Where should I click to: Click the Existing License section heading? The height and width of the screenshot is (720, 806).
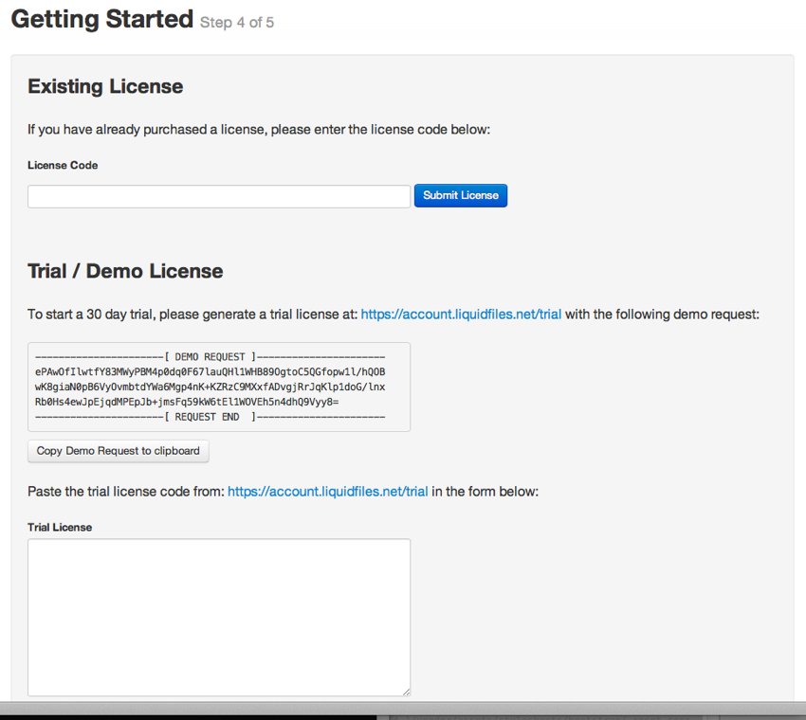tap(105, 86)
